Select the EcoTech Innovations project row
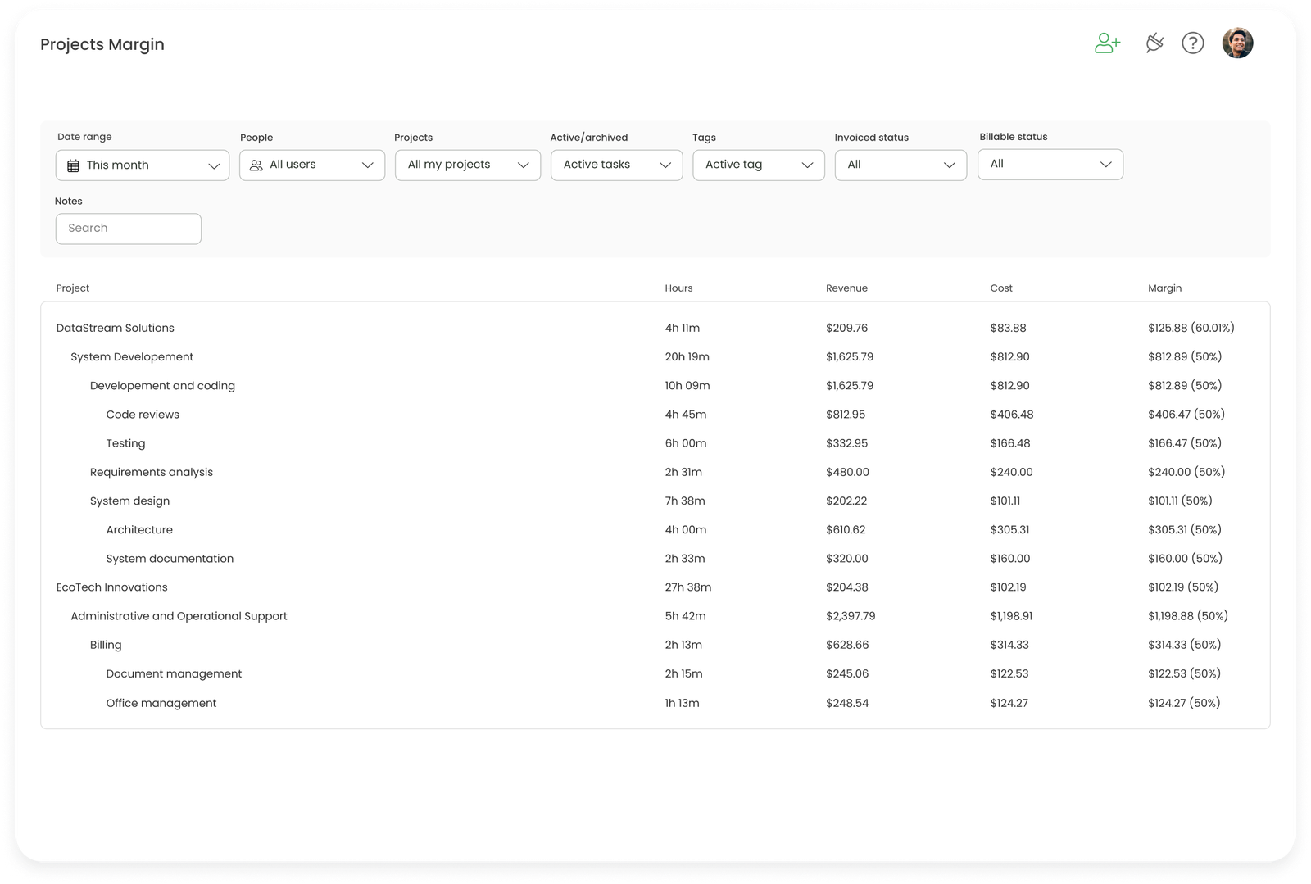Viewport: 1311px width, 884px height. point(111,587)
